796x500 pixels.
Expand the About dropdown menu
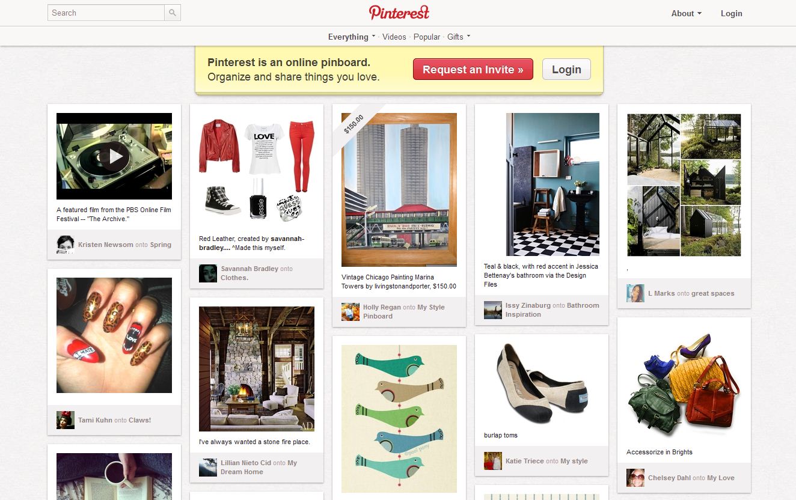(x=687, y=13)
